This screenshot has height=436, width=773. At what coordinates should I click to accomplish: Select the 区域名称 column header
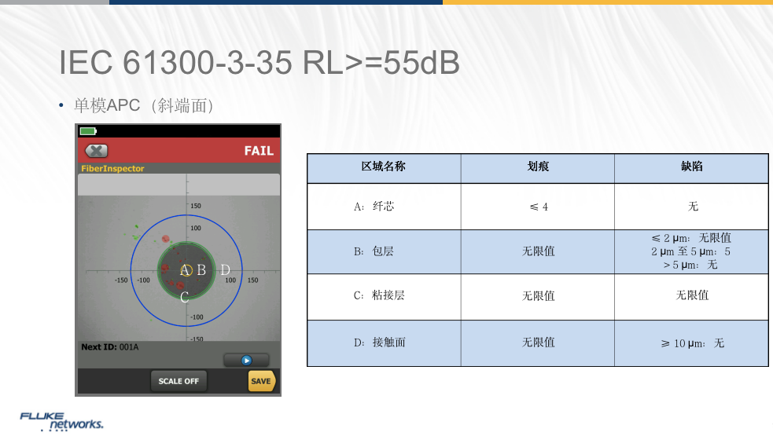coord(383,167)
